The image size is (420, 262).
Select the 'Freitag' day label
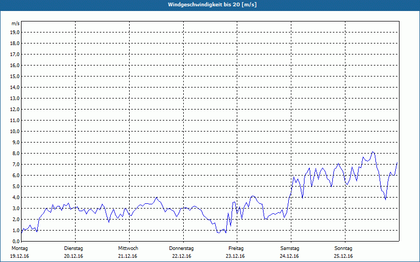(x=236, y=248)
